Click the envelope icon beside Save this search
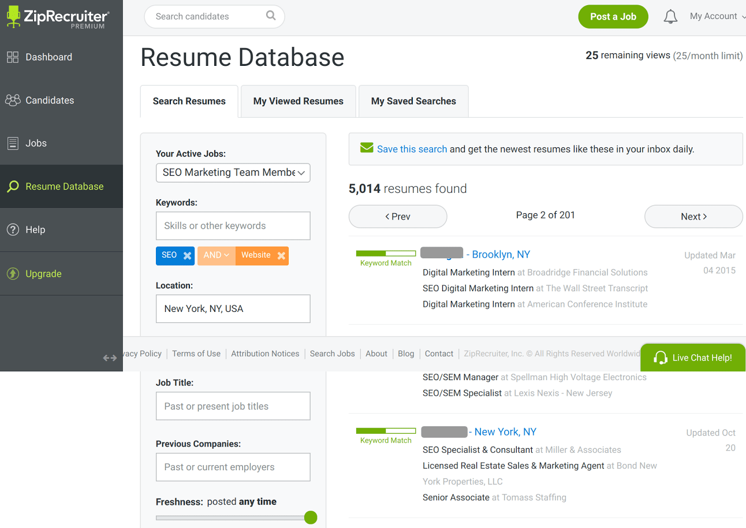 click(367, 148)
